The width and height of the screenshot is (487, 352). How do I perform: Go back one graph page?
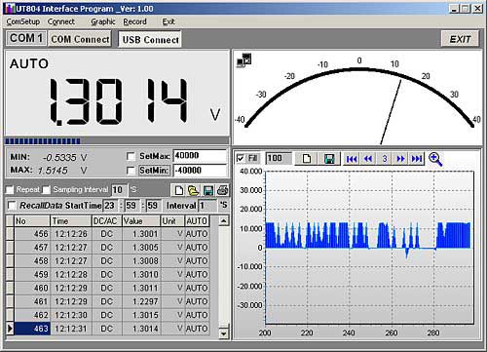pos(368,159)
